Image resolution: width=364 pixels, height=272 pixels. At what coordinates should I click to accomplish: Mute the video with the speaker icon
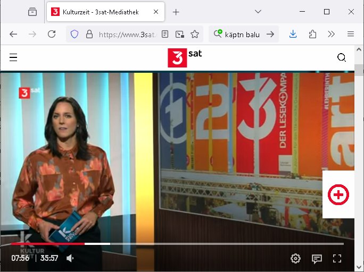pyautogui.click(x=70, y=259)
